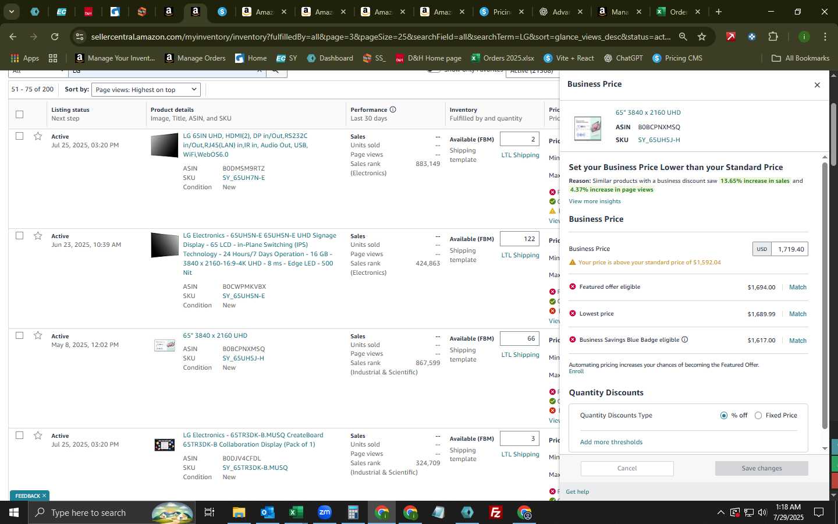Open Performance info icon
The image size is (838, 524).
[x=393, y=109]
